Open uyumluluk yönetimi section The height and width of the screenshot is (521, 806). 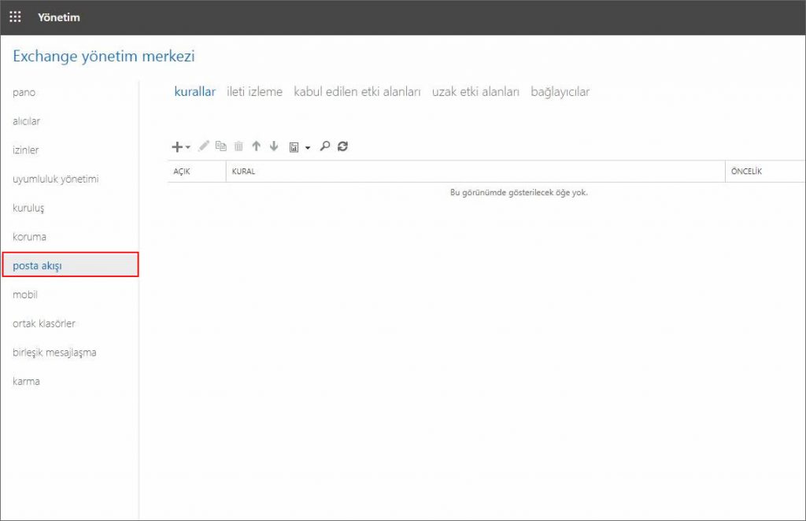coord(56,179)
